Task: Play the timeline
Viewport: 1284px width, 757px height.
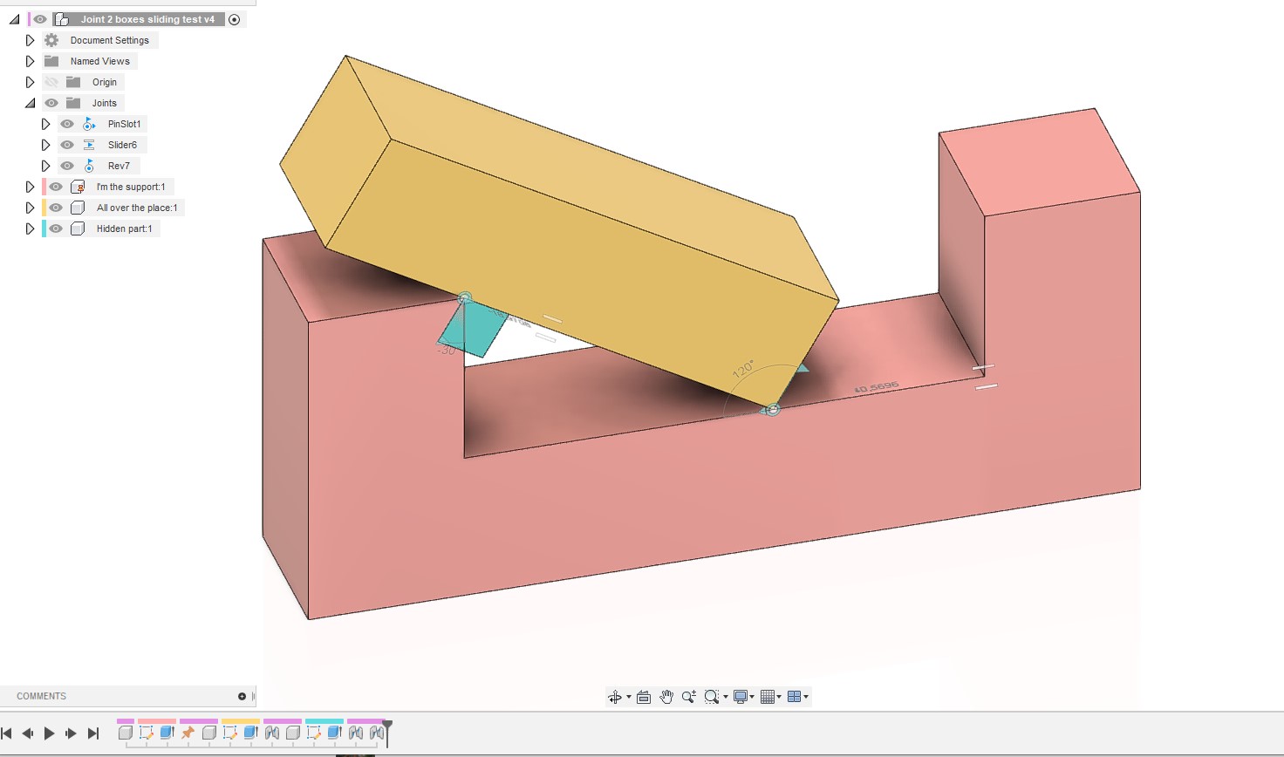Action: (x=49, y=733)
